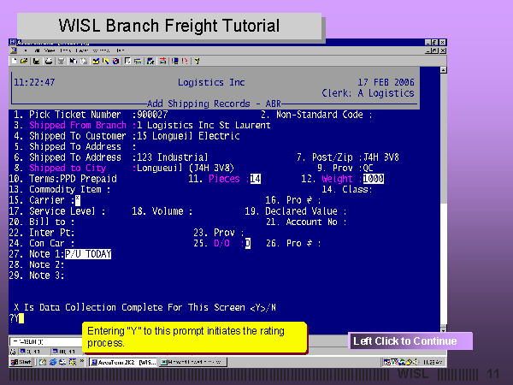Click the red exclamation with dashes icon
Screen dimensions: 513x385
pos(185,61)
